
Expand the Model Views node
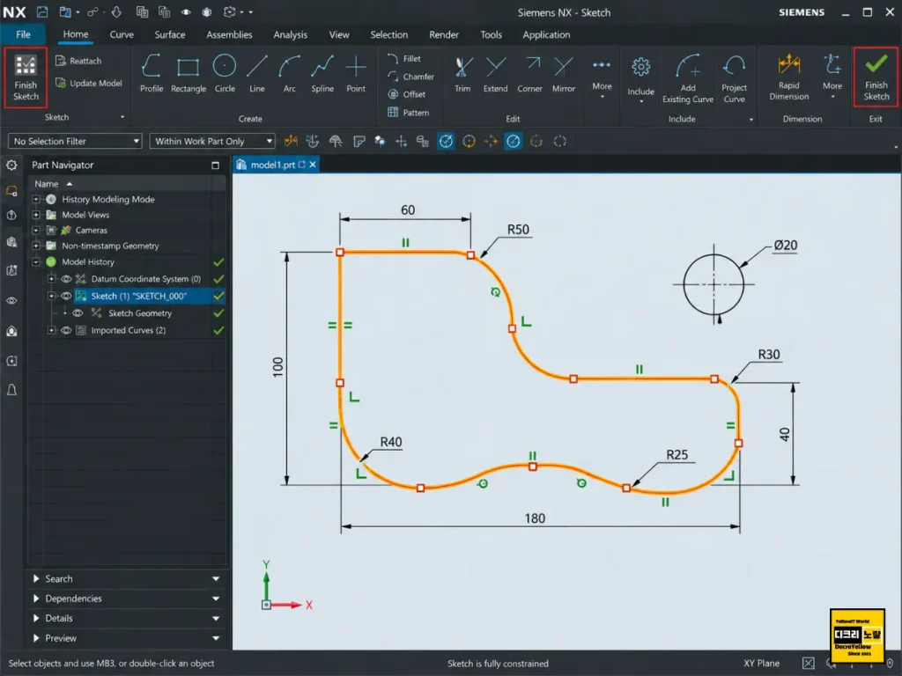pyautogui.click(x=36, y=215)
